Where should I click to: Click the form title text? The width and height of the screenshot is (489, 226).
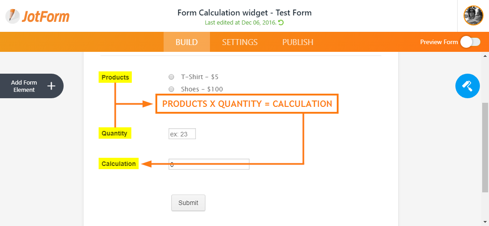click(244, 12)
